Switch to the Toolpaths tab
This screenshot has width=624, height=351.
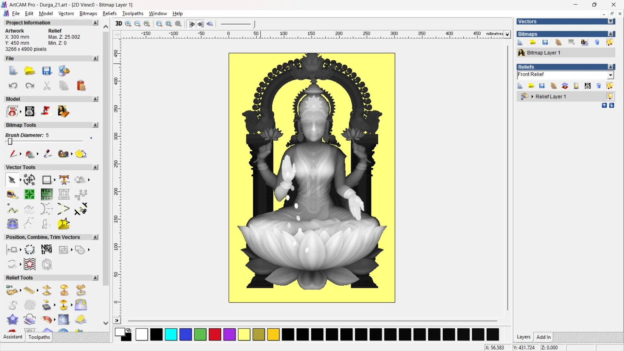[x=39, y=337]
